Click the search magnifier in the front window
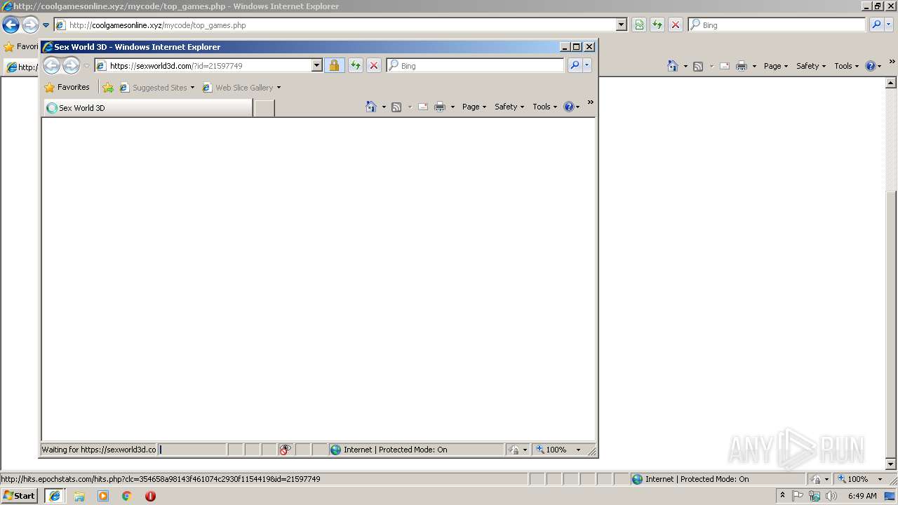This screenshot has width=898, height=505. (575, 65)
